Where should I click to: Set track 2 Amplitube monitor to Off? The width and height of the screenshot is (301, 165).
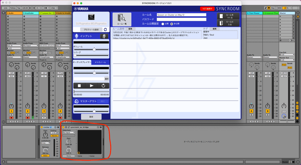pos(33,53)
